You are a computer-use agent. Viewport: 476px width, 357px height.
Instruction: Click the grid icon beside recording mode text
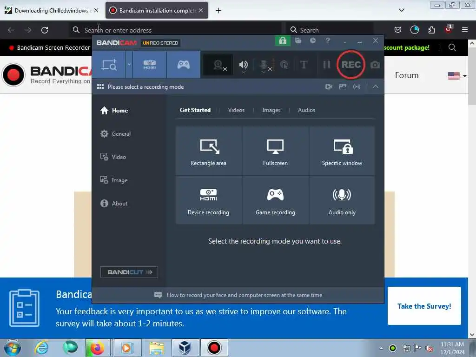click(x=100, y=87)
